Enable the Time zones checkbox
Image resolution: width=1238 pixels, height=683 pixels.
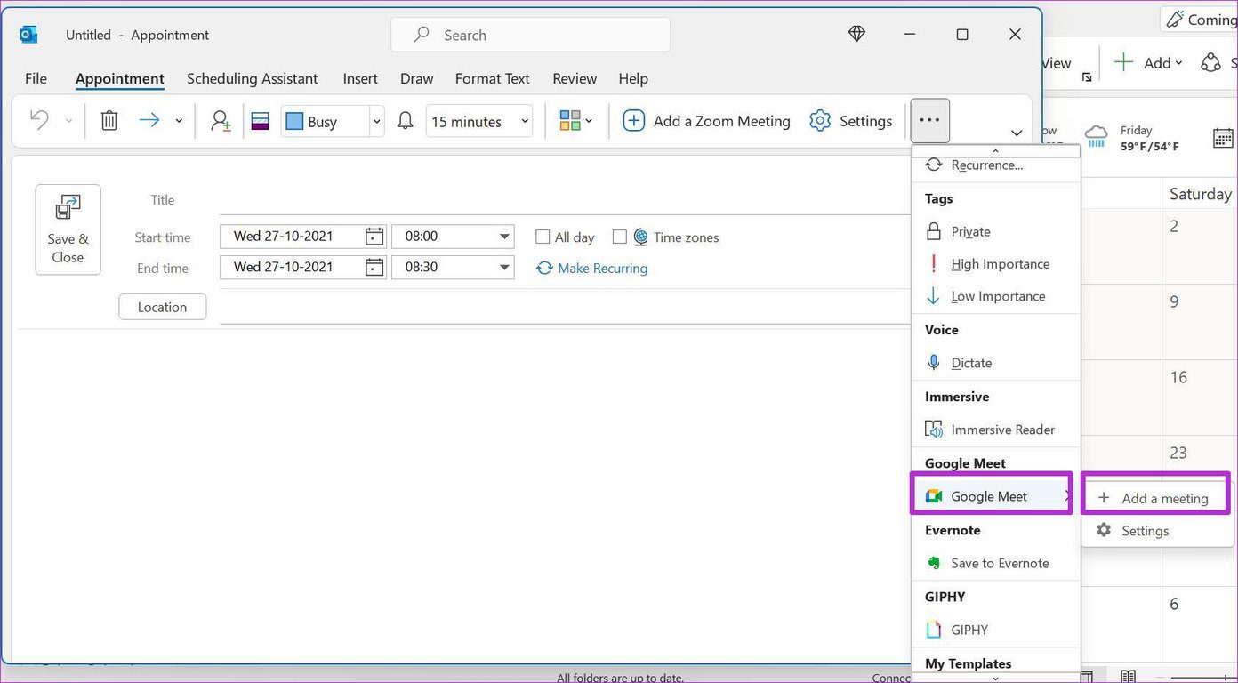620,237
